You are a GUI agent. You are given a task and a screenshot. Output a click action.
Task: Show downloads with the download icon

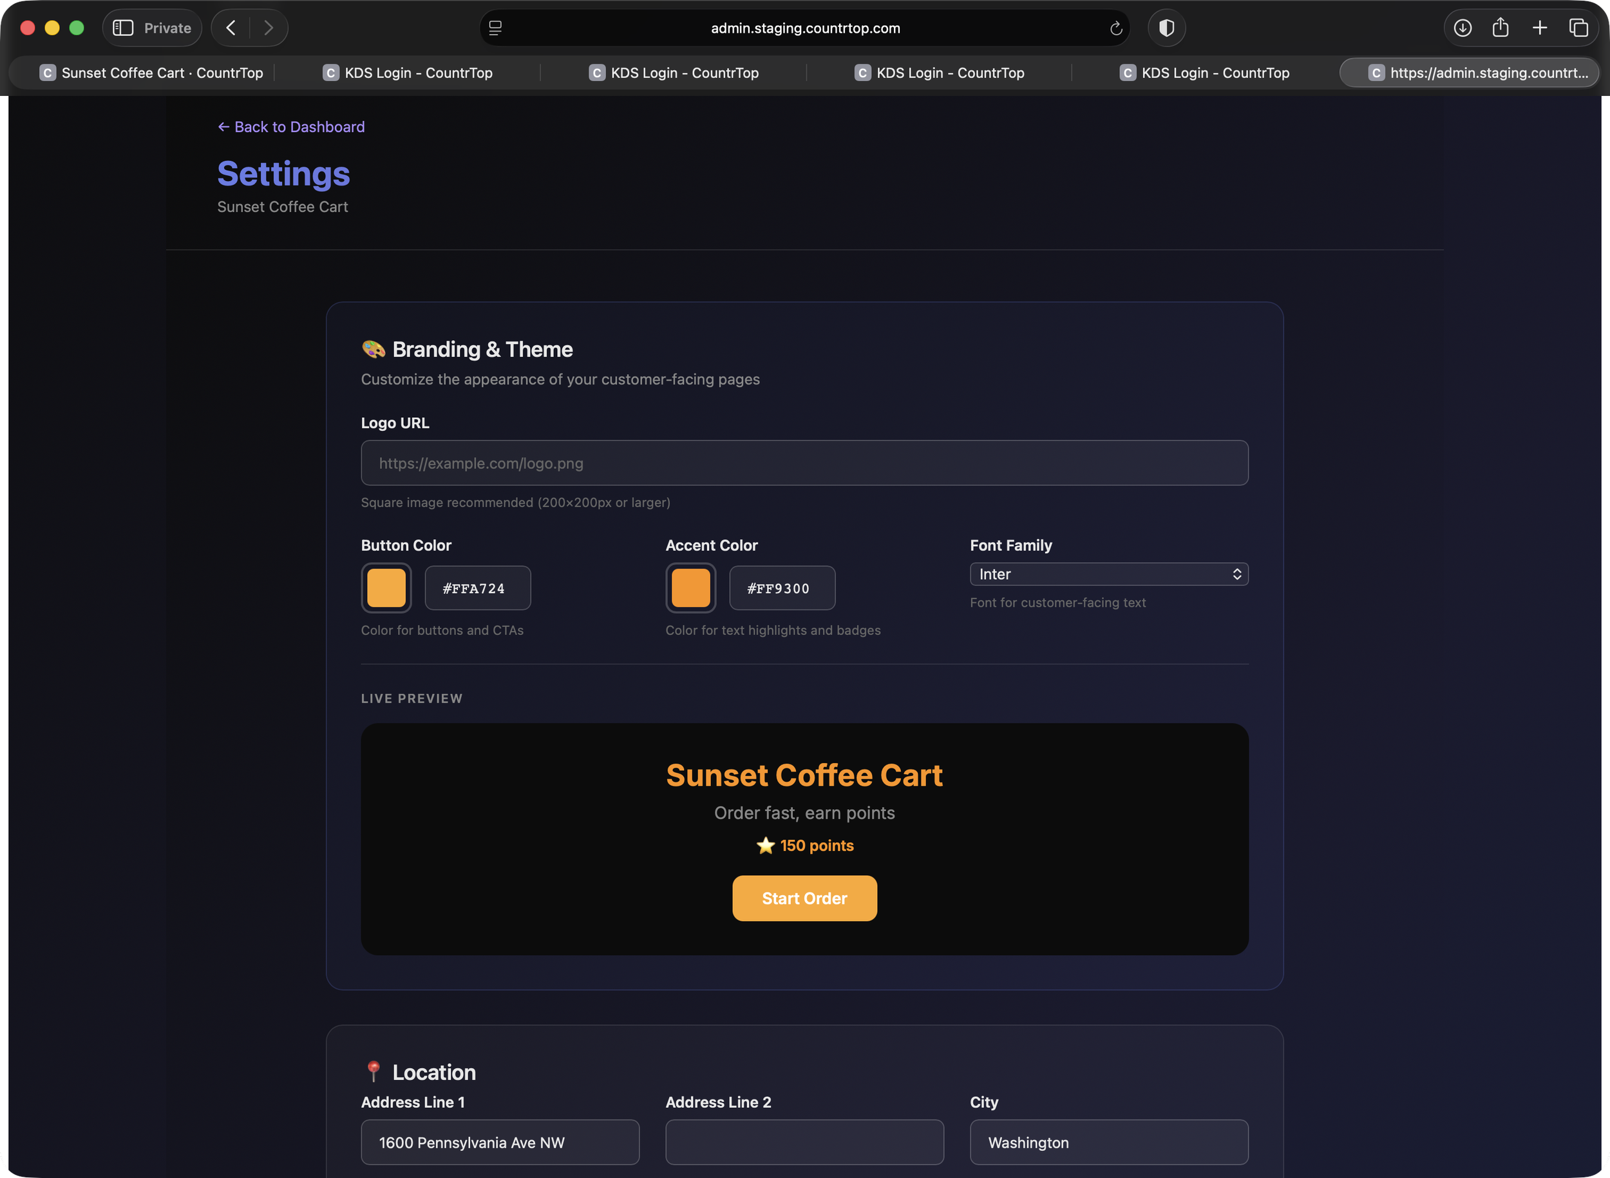[1463, 28]
